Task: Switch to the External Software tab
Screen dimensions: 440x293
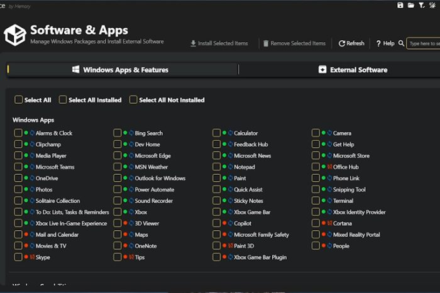Action: [x=353, y=70]
